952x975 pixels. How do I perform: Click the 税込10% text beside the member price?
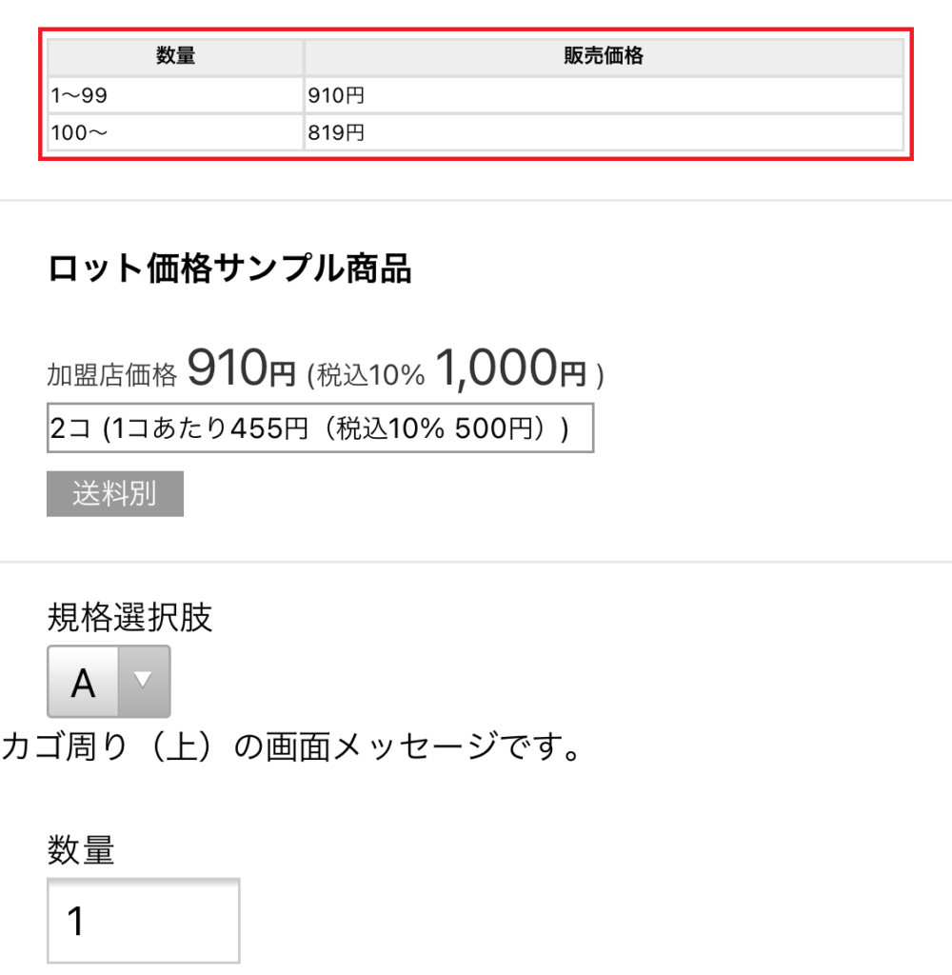click(x=369, y=376)
